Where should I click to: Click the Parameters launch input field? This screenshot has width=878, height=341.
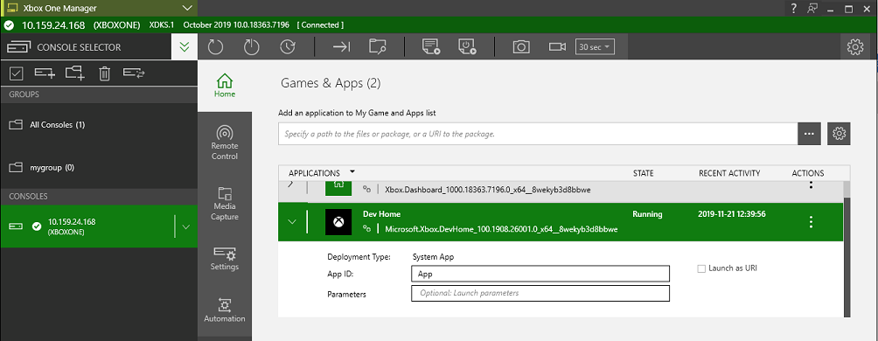pos(540,293)
